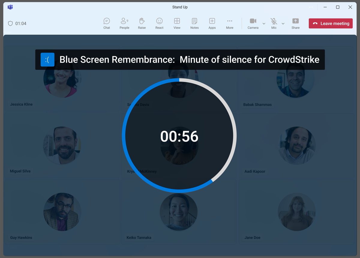
Task: Select Aadi Kapoor's avatar
Action: tap(297, 145)
